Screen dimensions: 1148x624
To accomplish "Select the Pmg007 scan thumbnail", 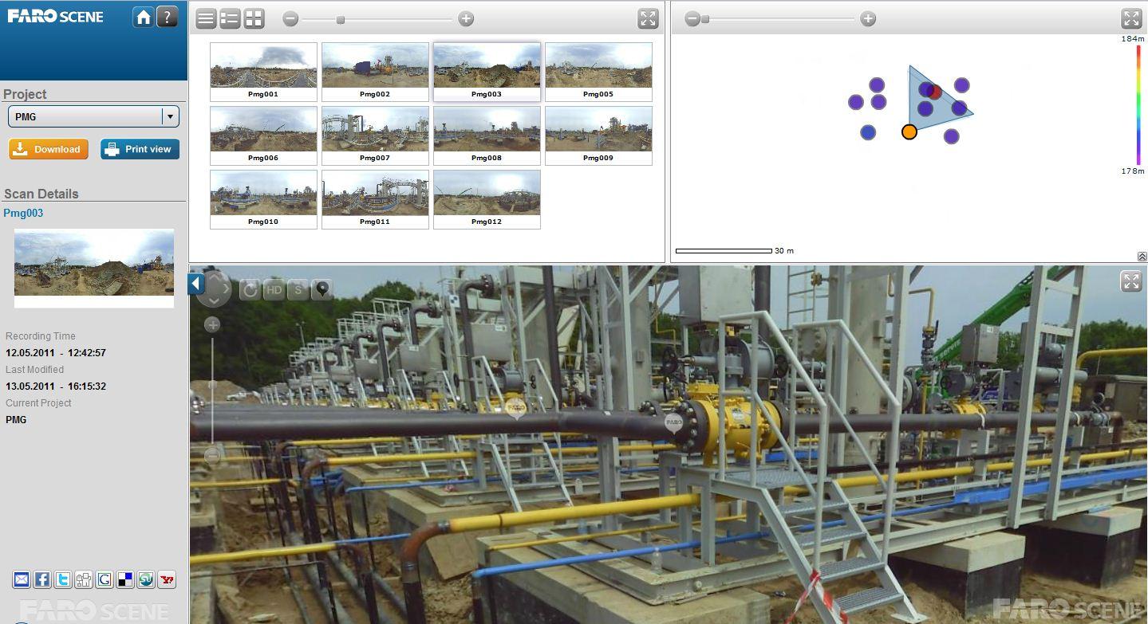I will click(375, 135).
